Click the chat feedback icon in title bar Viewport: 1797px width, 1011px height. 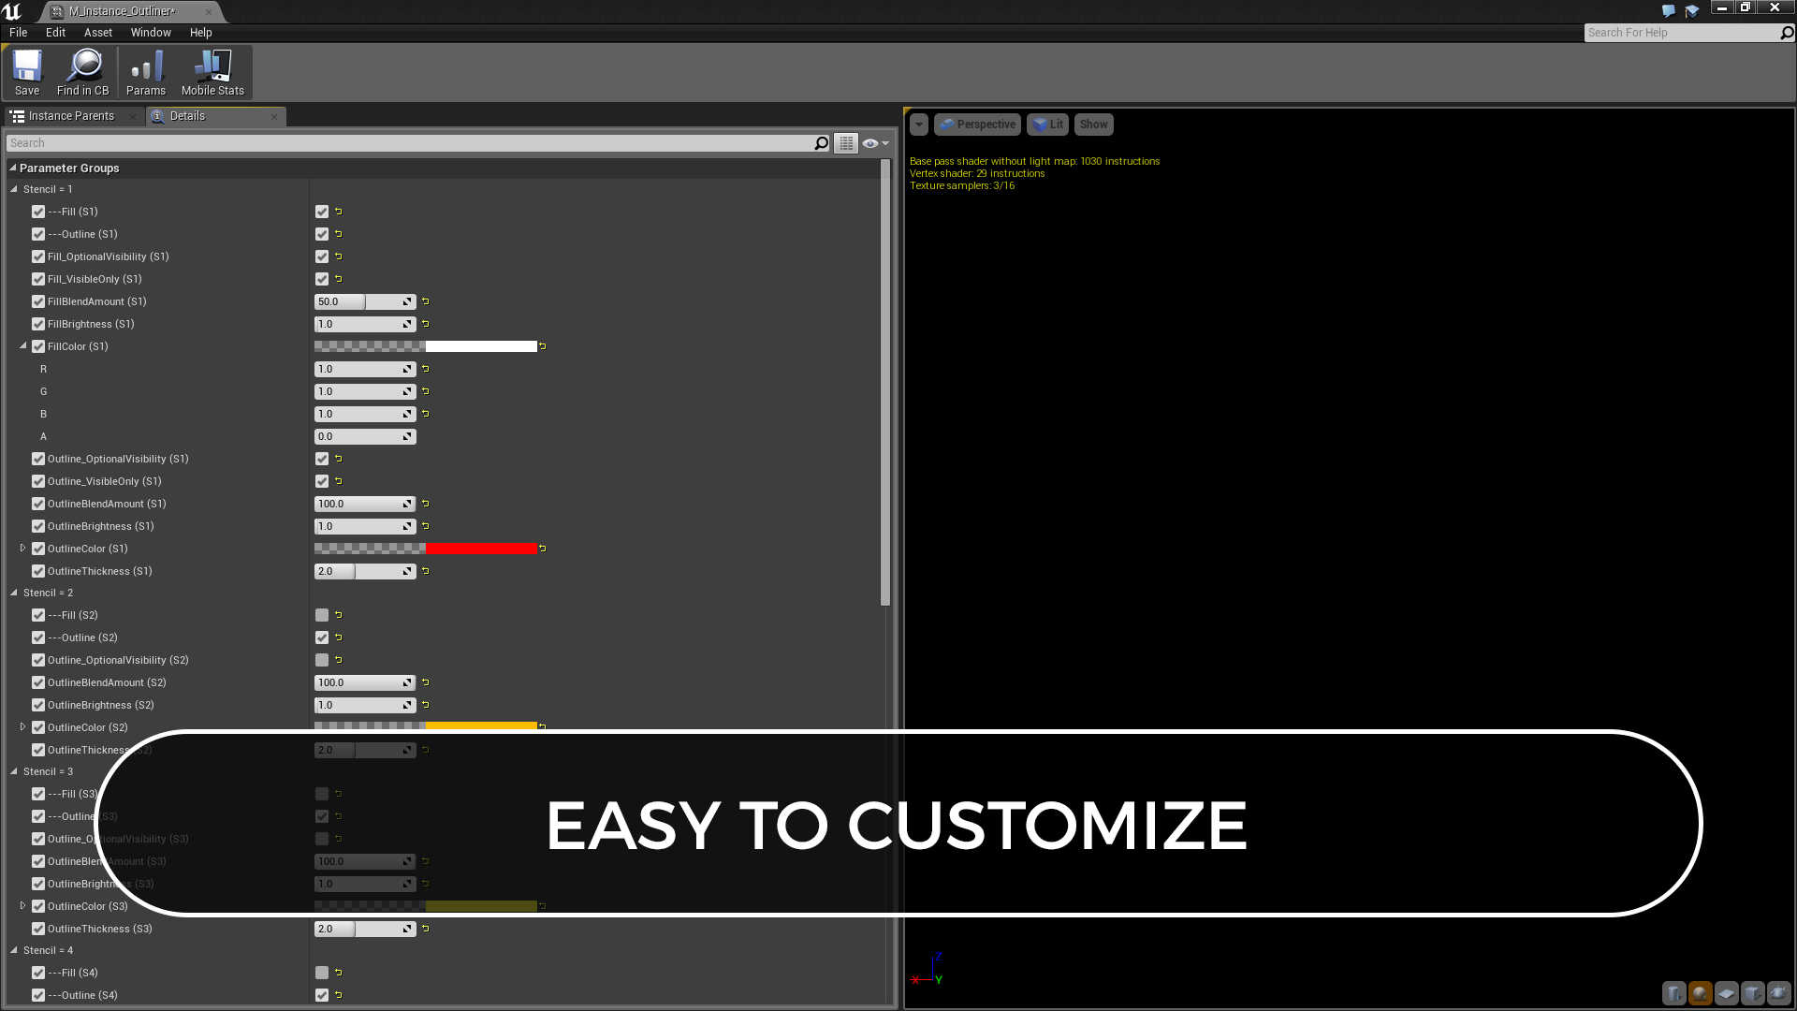[1668, 11]
